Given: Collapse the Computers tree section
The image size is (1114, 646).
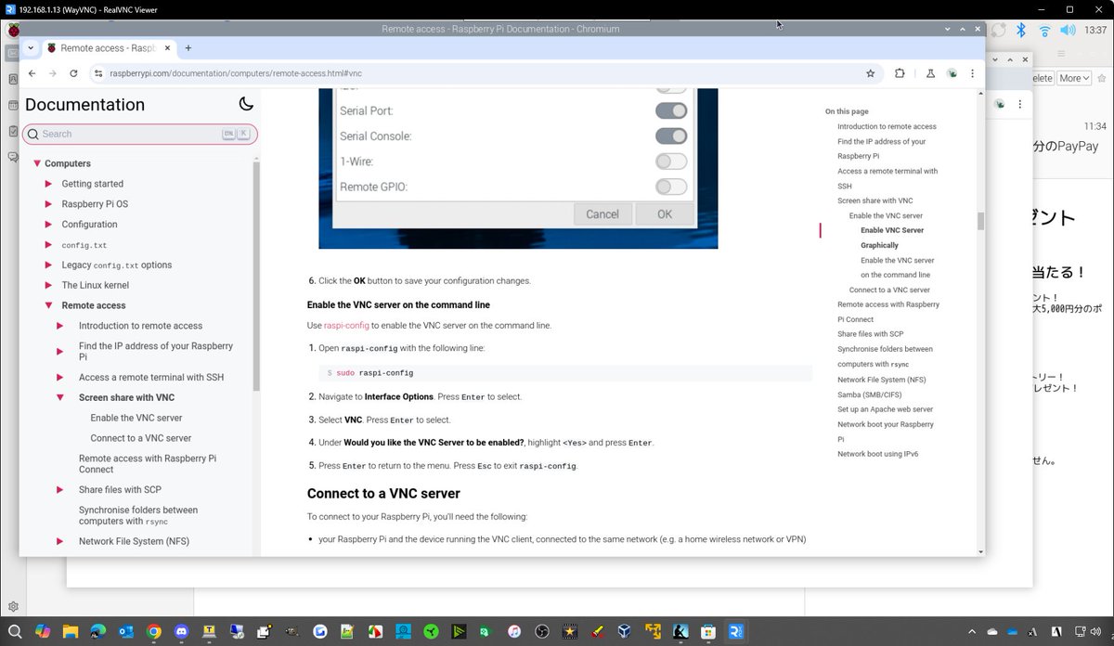Looking at the screenshot, I should click(x=37, y=163).
